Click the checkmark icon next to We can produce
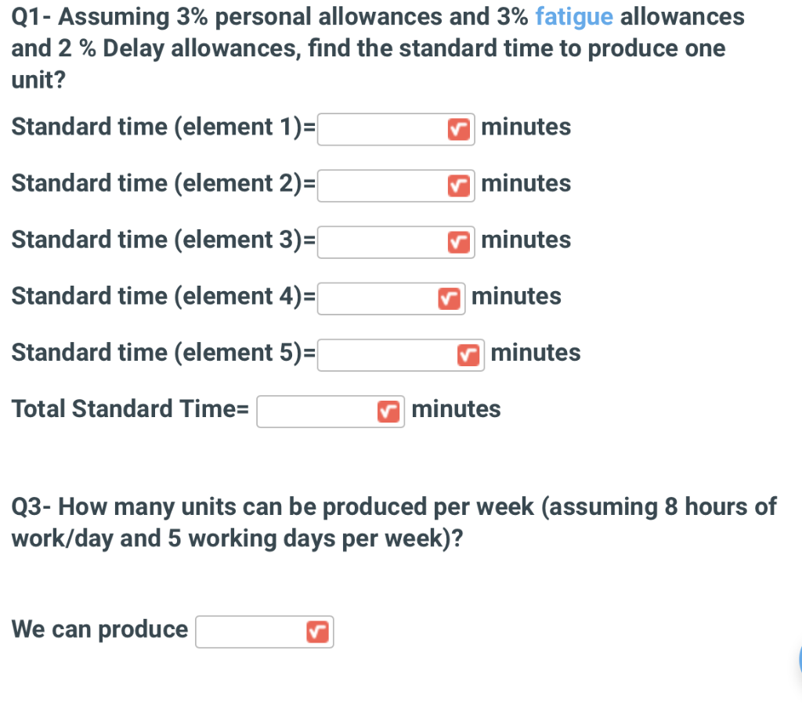The width and height of the screenshot is (802, 709). point(317,632)
